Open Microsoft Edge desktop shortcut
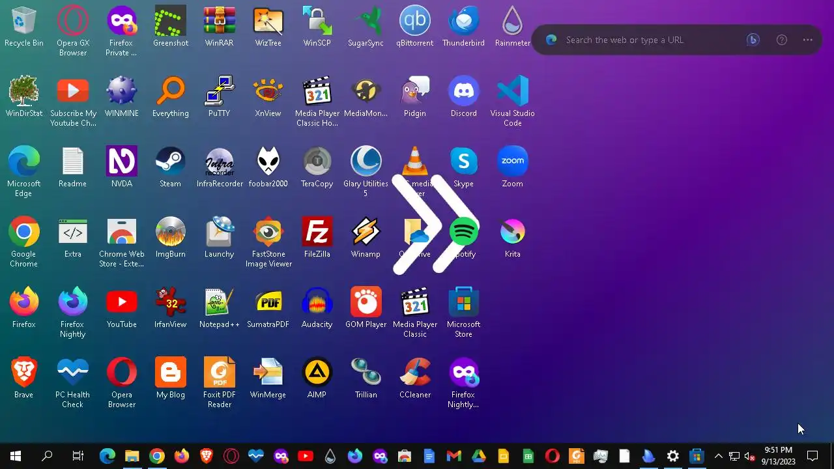The width and height of the screenshot is (834, 469). [23, 172]
